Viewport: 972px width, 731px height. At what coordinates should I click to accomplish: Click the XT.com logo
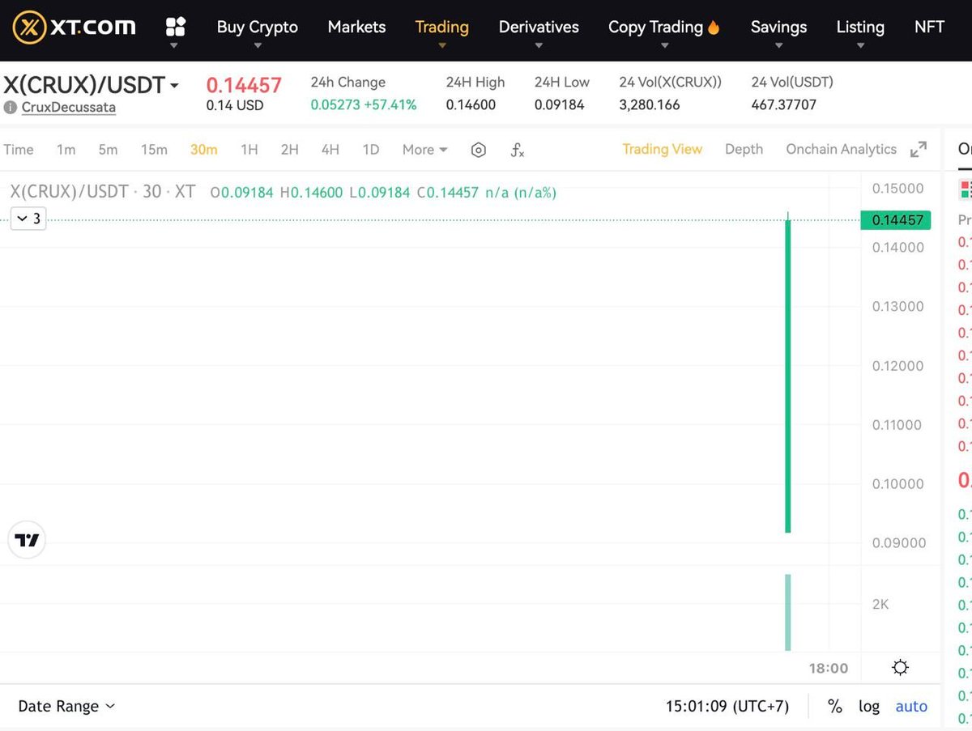click(75, 28)
